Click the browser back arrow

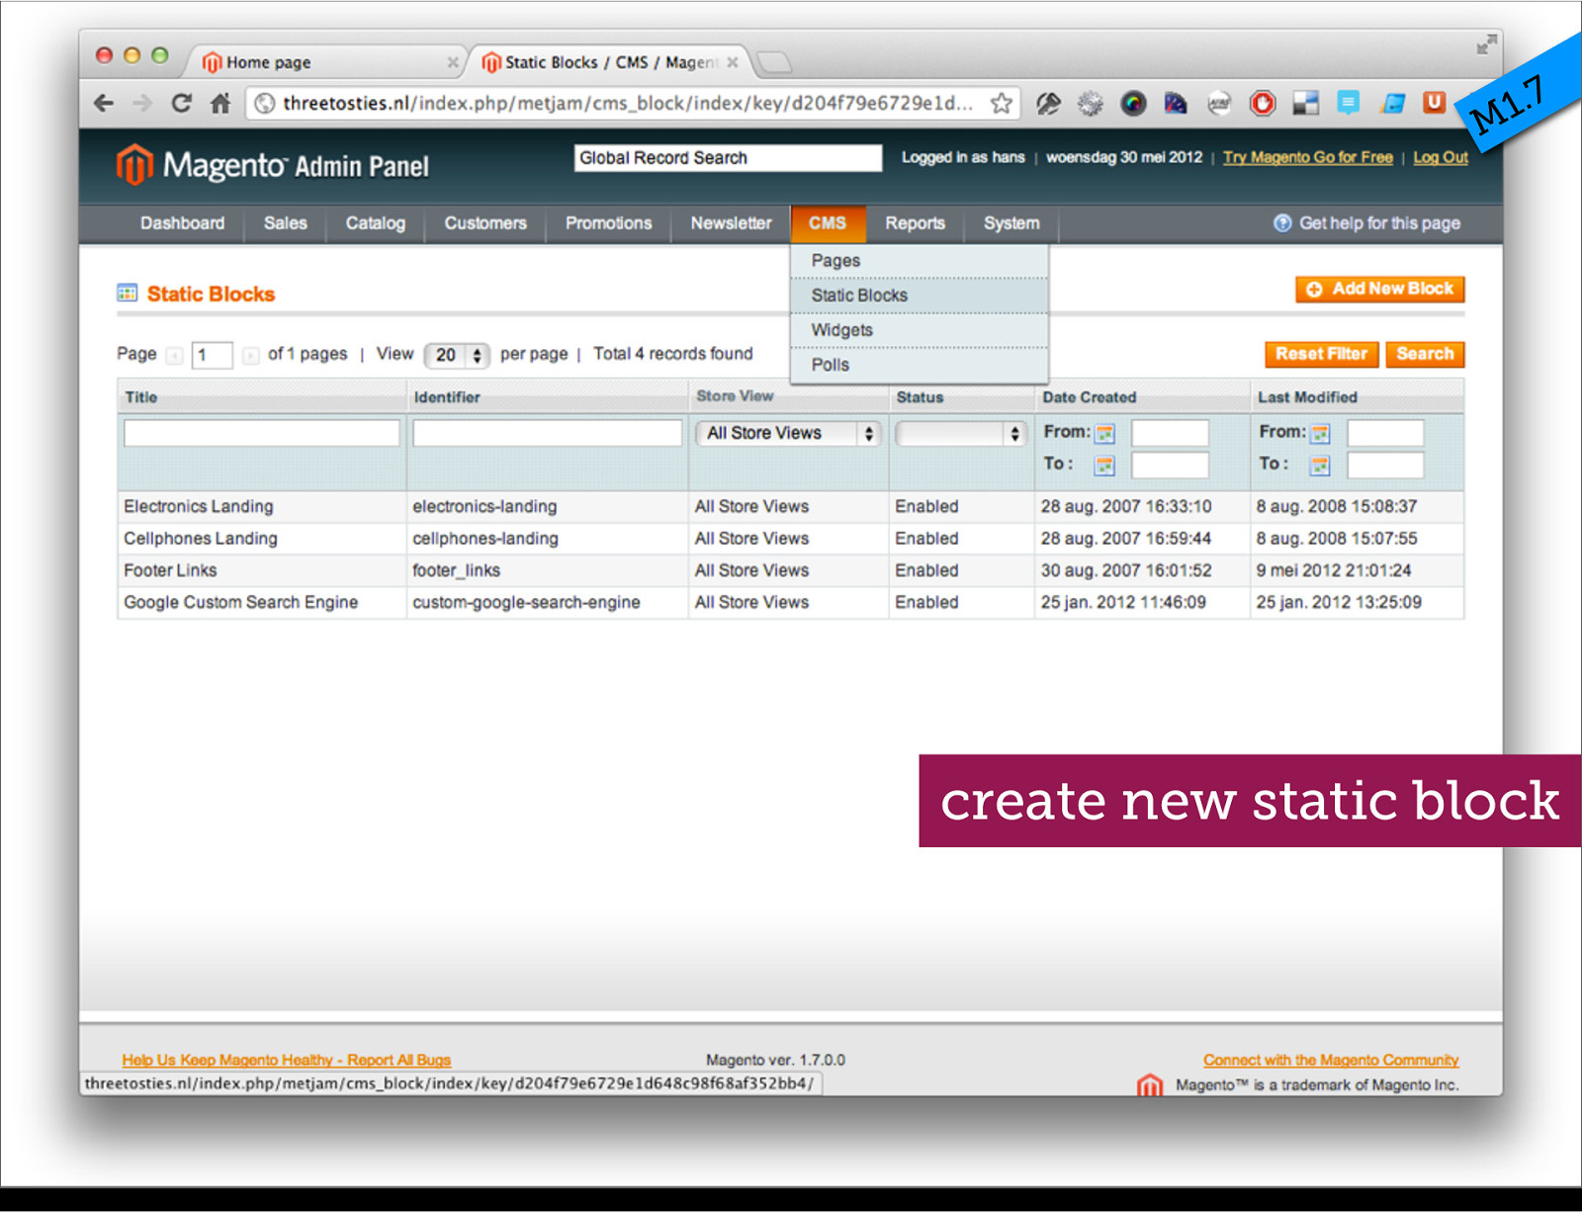coord(104,103)
